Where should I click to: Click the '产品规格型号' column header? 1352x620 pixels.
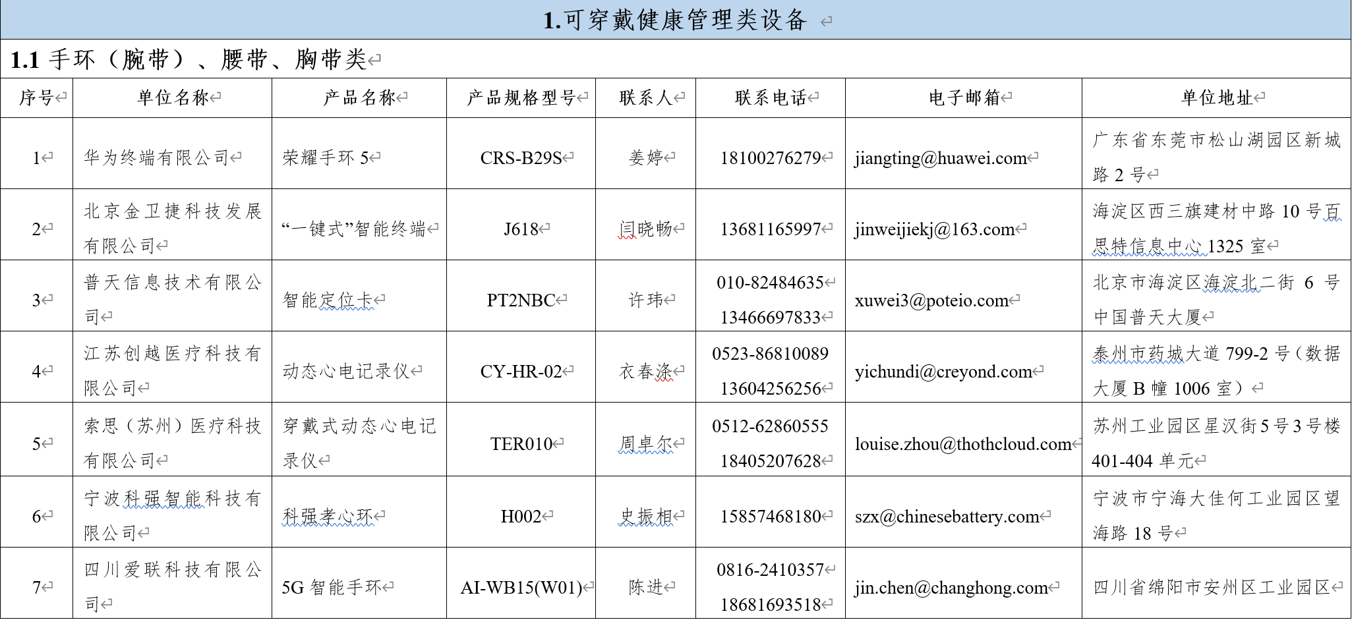pyautogui.click(x=521, y=98)
